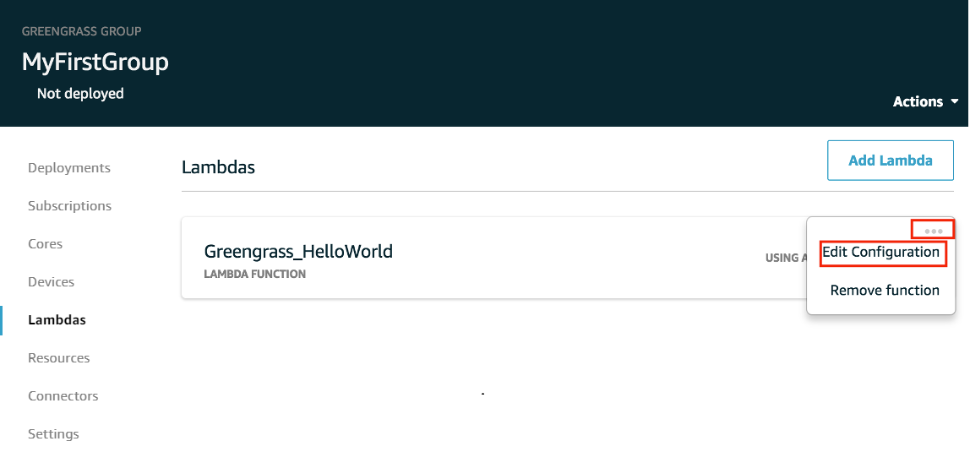Open the Actions dropdown
Screen dimensions: 970x452
[925, 101]
